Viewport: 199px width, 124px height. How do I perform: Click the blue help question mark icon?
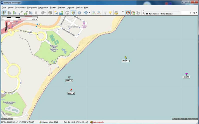tap(79, 13)
